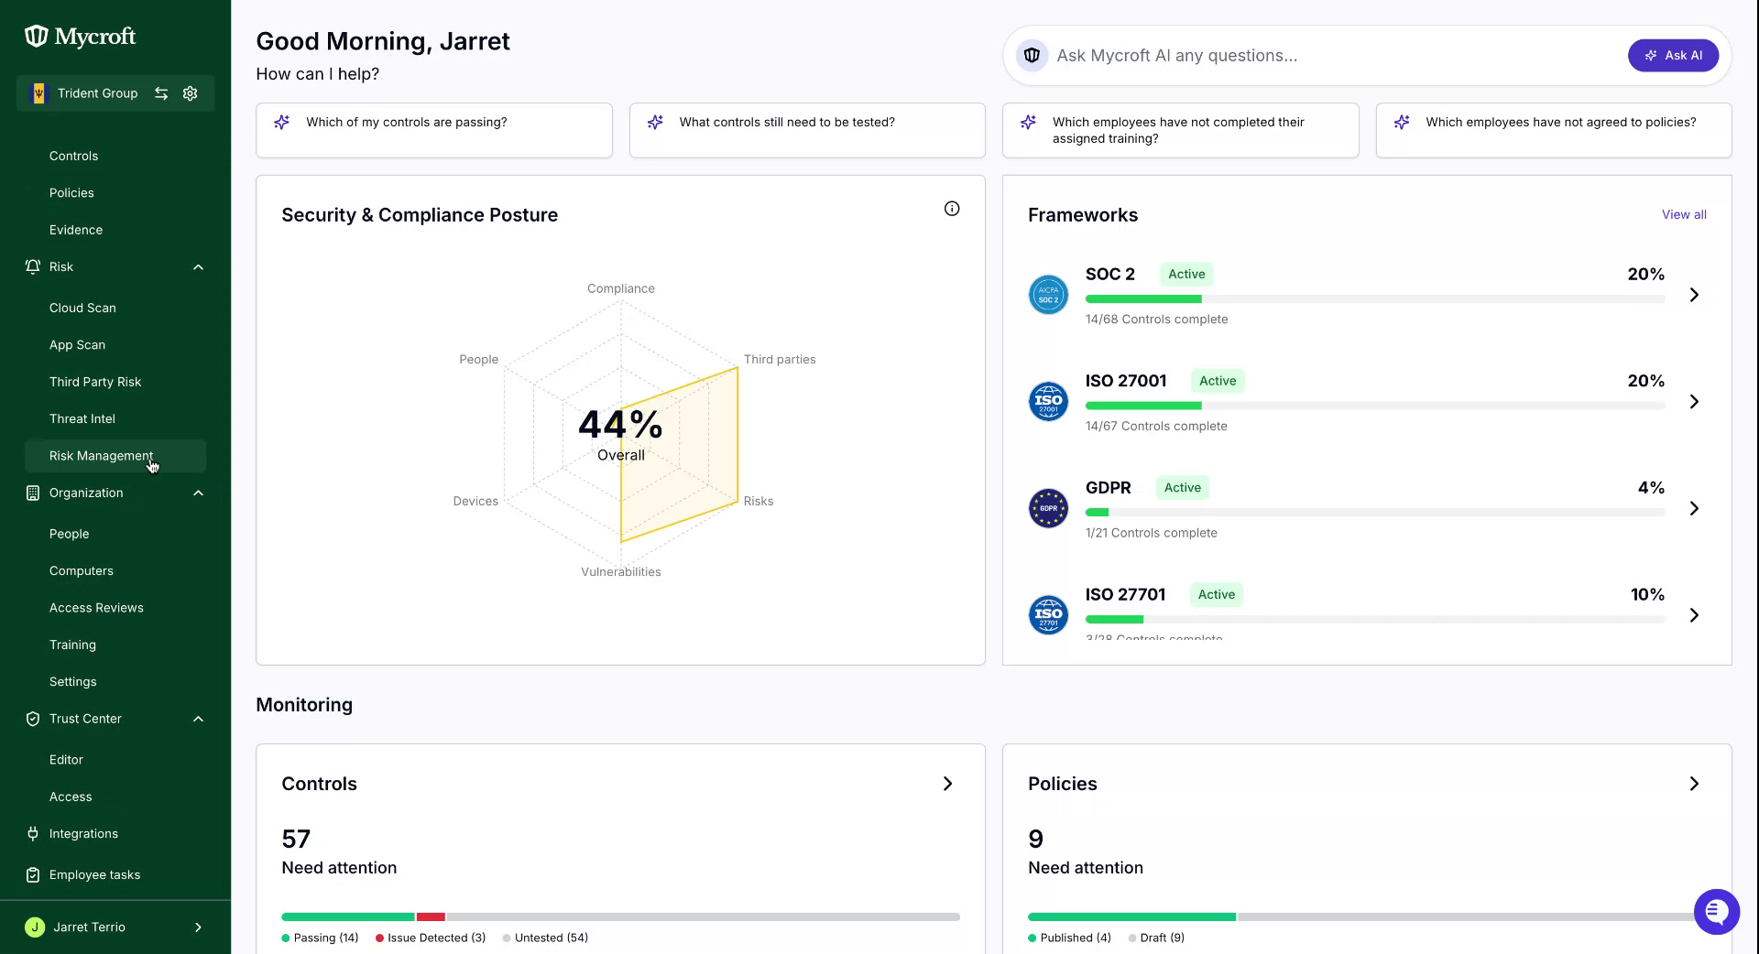Collapse the Trust Center section

198,720
